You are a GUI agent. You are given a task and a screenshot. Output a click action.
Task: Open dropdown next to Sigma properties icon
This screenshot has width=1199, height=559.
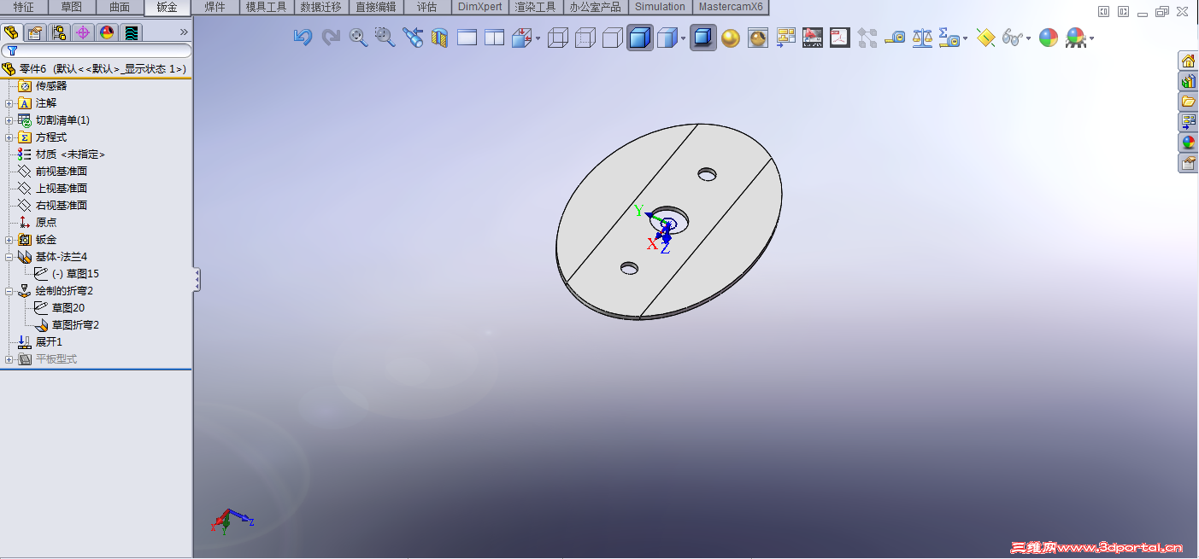(966, 38)
